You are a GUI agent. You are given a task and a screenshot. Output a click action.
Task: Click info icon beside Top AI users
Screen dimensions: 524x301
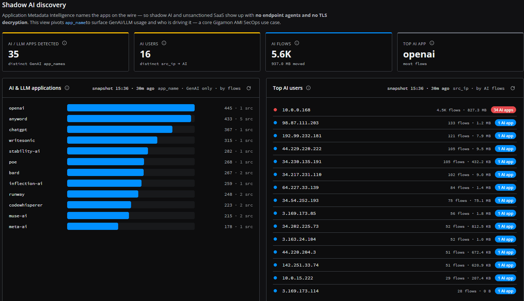coord(309,88)
